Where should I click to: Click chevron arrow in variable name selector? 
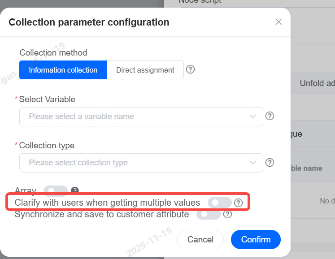click(x=253, y=117)
